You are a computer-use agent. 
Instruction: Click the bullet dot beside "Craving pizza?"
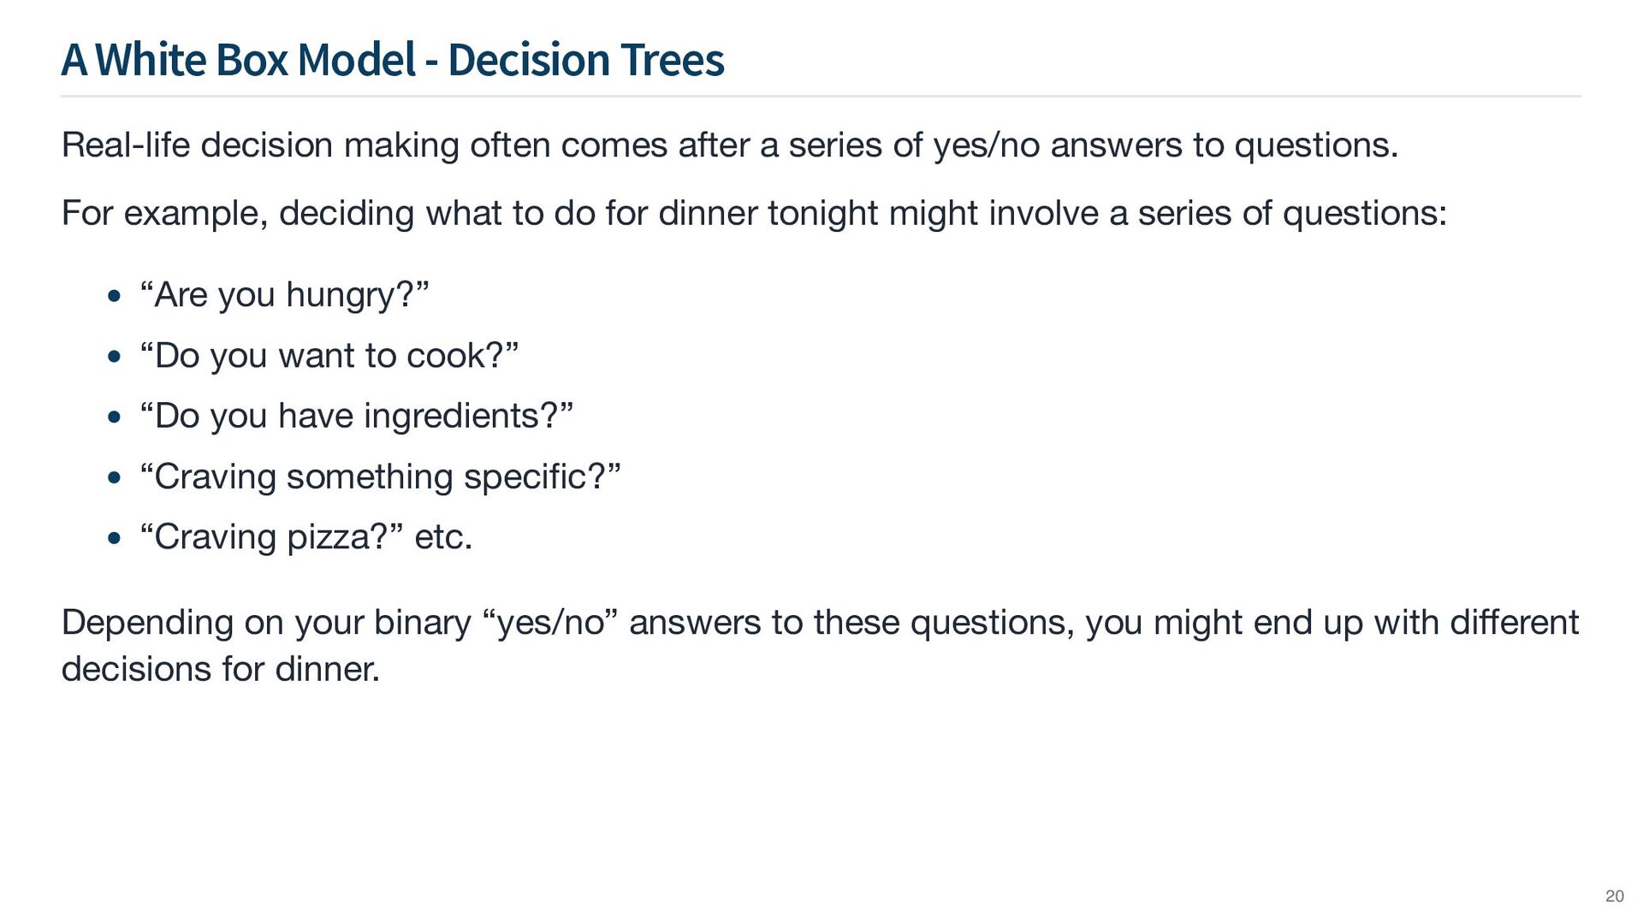[x=115, y=540]
